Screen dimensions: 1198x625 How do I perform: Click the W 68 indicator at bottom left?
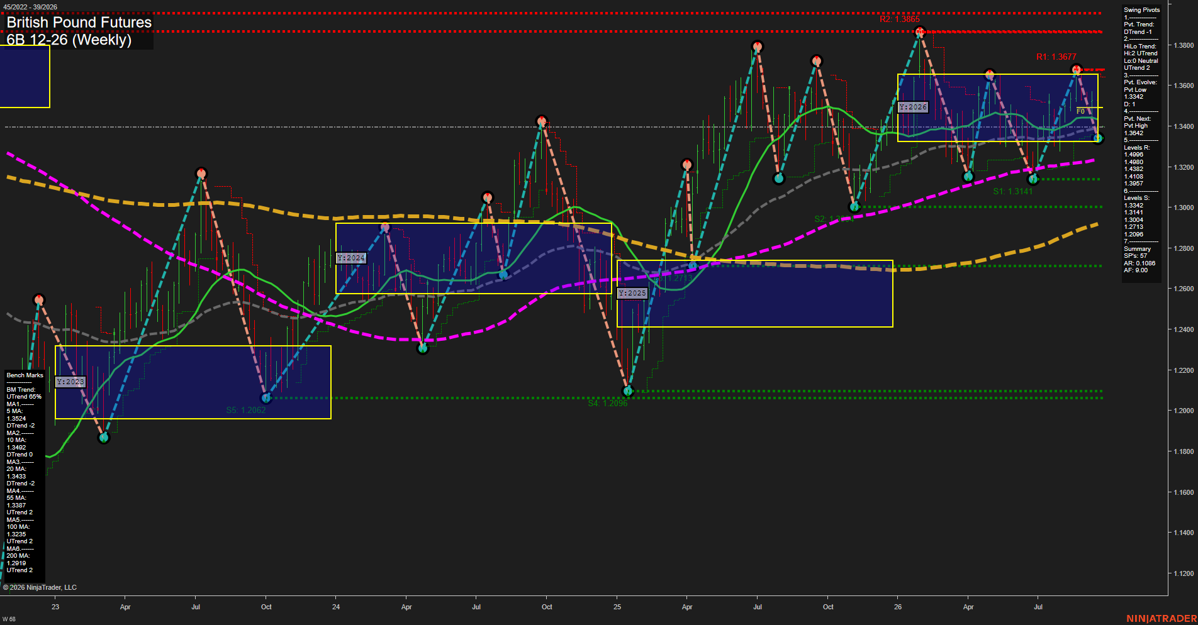pos(9,619)
